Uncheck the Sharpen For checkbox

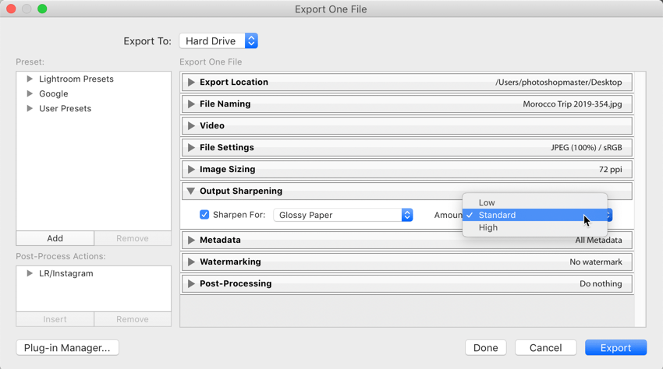tap(204, 215)
